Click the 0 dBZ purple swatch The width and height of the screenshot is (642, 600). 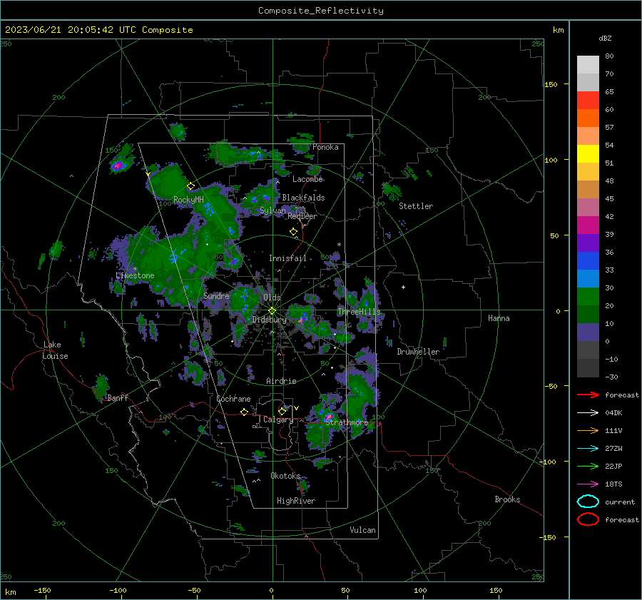[588, 332]
